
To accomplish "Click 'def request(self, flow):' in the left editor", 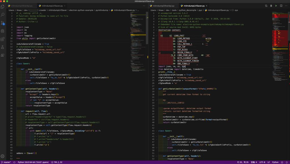I will tap(34, 111).
